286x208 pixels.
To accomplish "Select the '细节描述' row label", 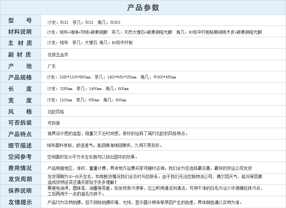I will [x=20, y=145].
